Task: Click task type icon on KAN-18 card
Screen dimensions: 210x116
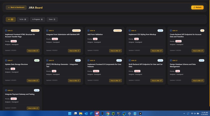Action: [47, 60]
